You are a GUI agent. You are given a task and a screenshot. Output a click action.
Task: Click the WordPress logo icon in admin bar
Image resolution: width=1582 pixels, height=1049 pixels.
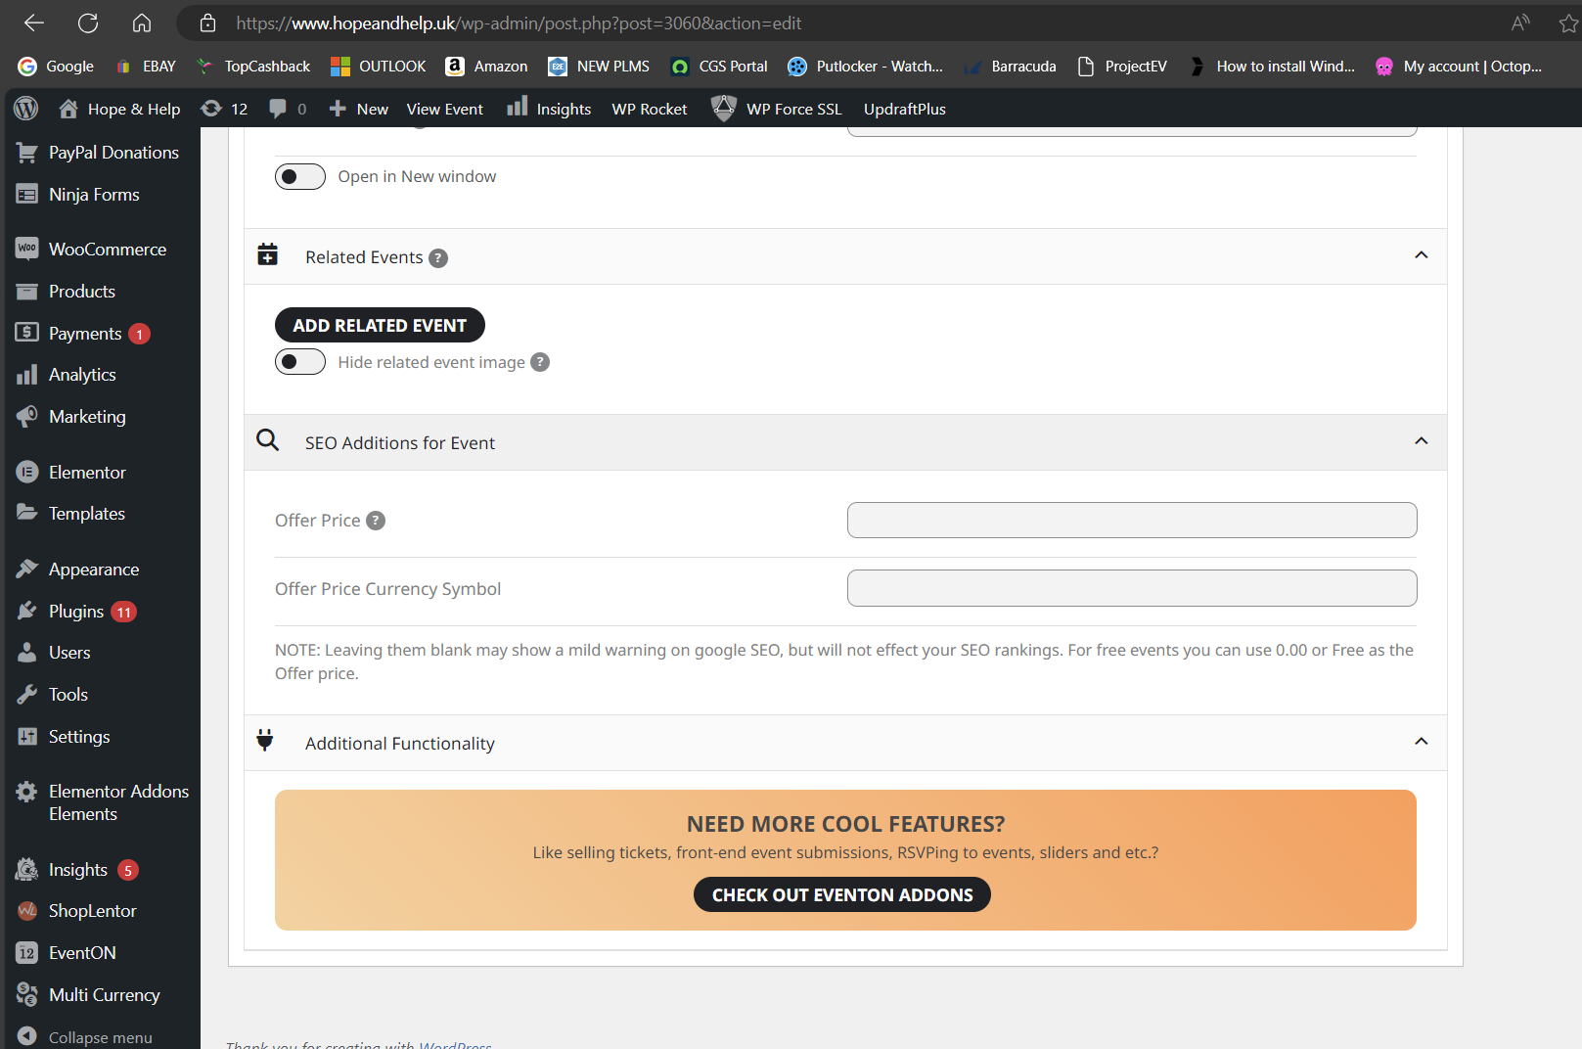coord(26,109)
